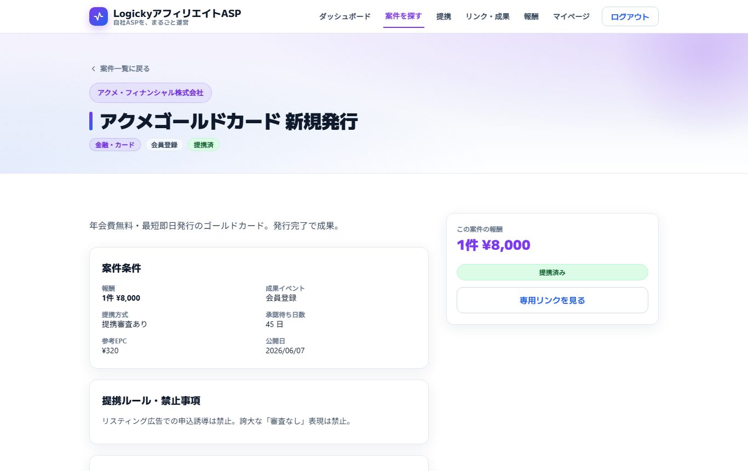Open the 報酬 nav item
Viewport: 748px width, 471px height.
[531, 16]
